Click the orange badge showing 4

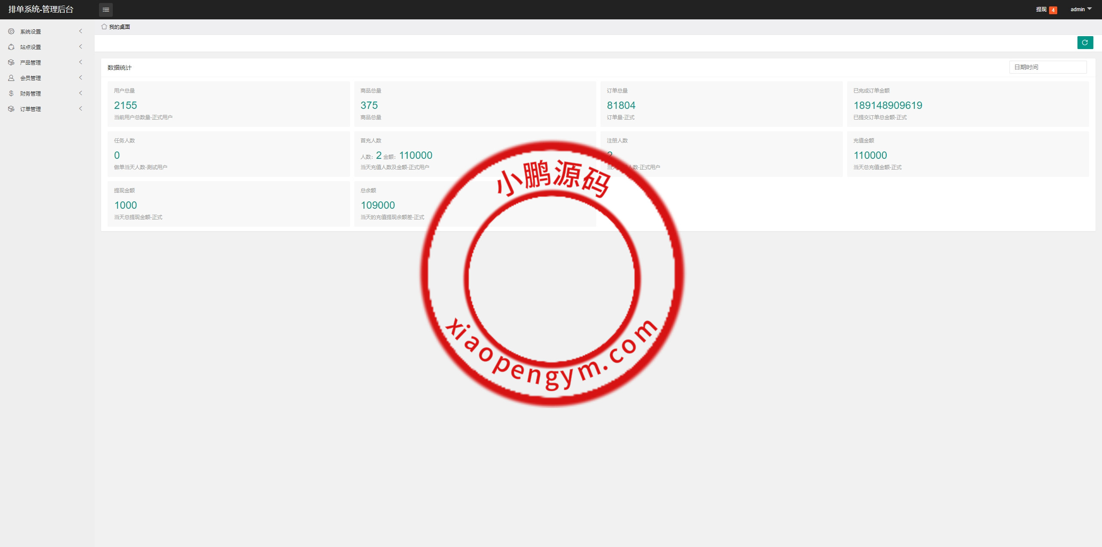(1053, 10)
